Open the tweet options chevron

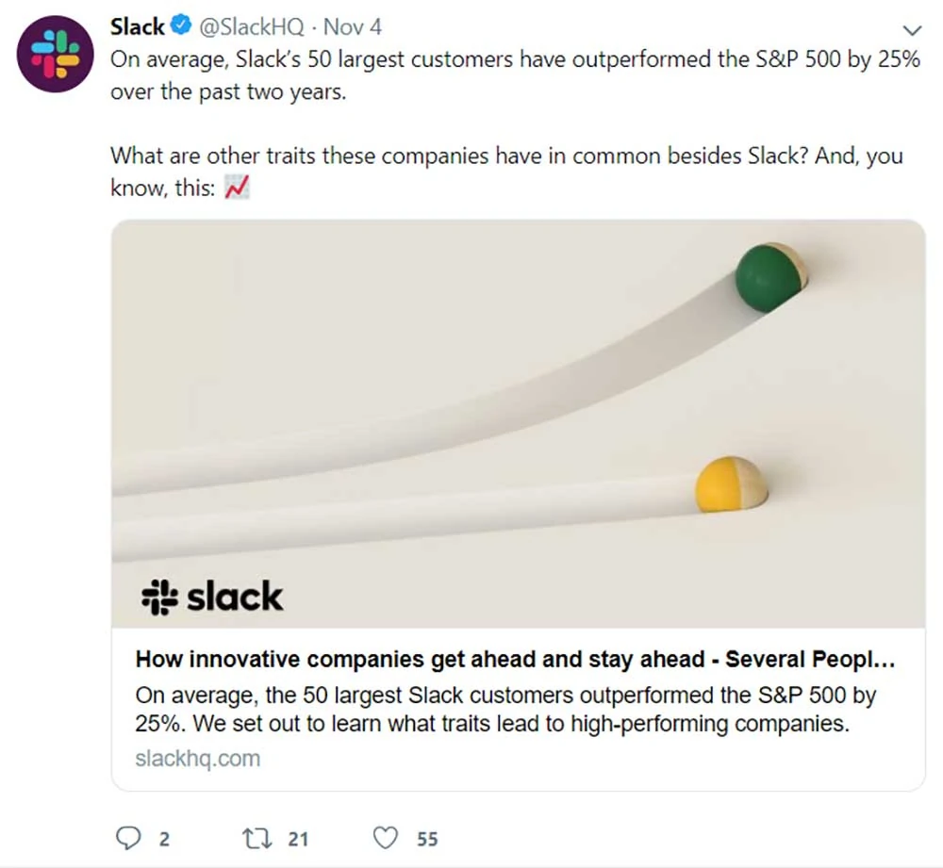tap(911, 29)
